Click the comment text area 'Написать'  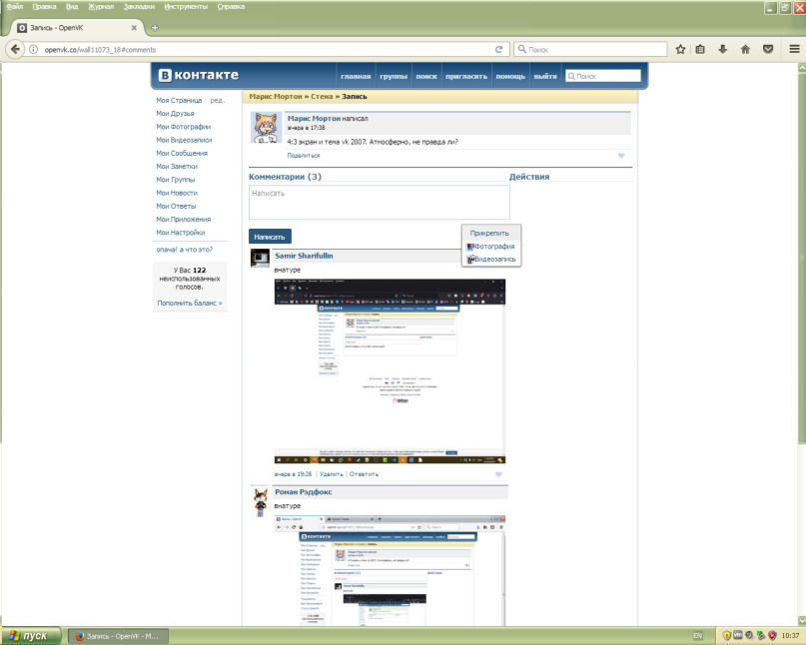(380, 203)
